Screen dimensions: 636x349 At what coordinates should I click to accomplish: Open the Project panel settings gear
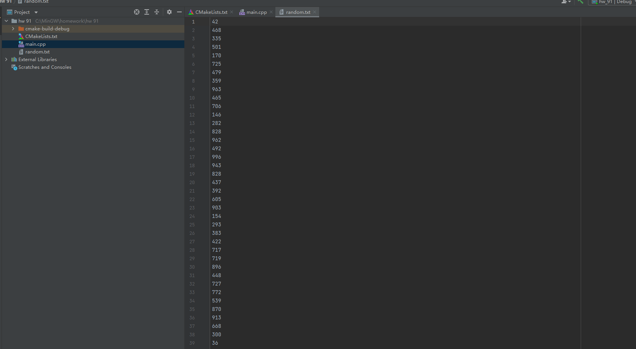[169, 12]
